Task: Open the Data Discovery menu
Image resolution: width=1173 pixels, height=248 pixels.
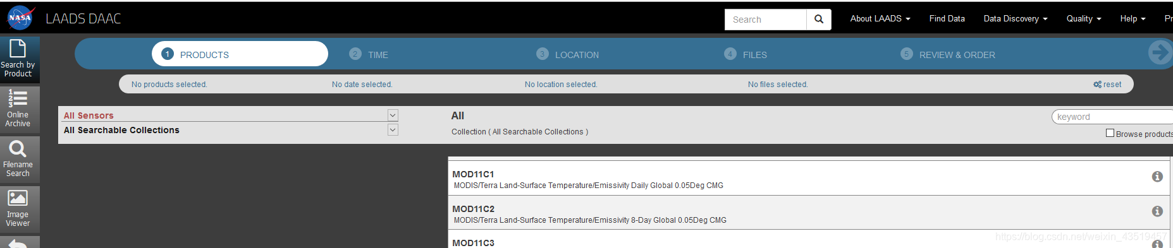Action: (x=1016, y=19)
